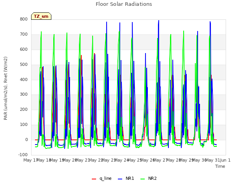249x186 pixels.
Task: Click the 100 y-axis tick label
Action: pyautogui.click(x=24, y=125)
